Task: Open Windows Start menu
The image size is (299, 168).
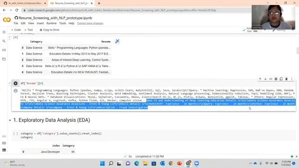Action: [x=102, y=163]
